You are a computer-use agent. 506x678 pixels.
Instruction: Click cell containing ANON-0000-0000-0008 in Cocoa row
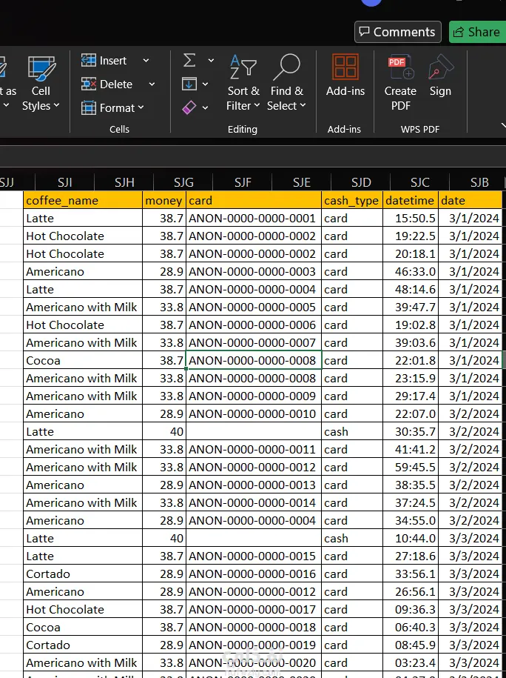253,361
